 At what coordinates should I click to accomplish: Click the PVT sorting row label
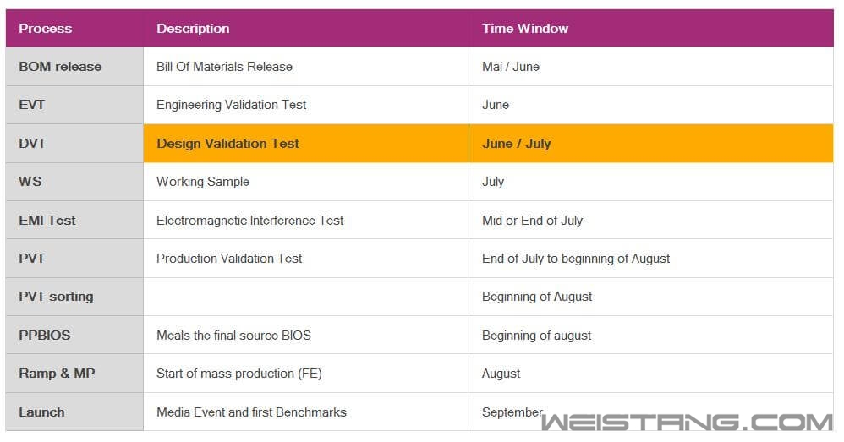tap(56, 297)
